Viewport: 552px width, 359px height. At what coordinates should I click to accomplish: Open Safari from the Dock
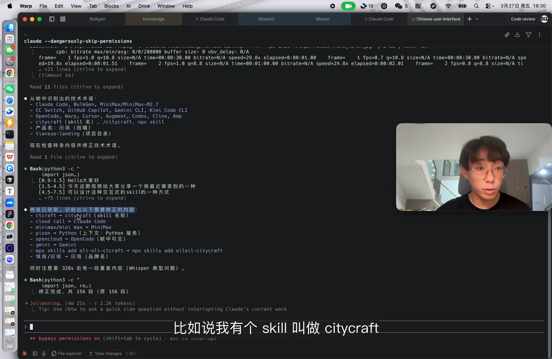coord(10,100)
